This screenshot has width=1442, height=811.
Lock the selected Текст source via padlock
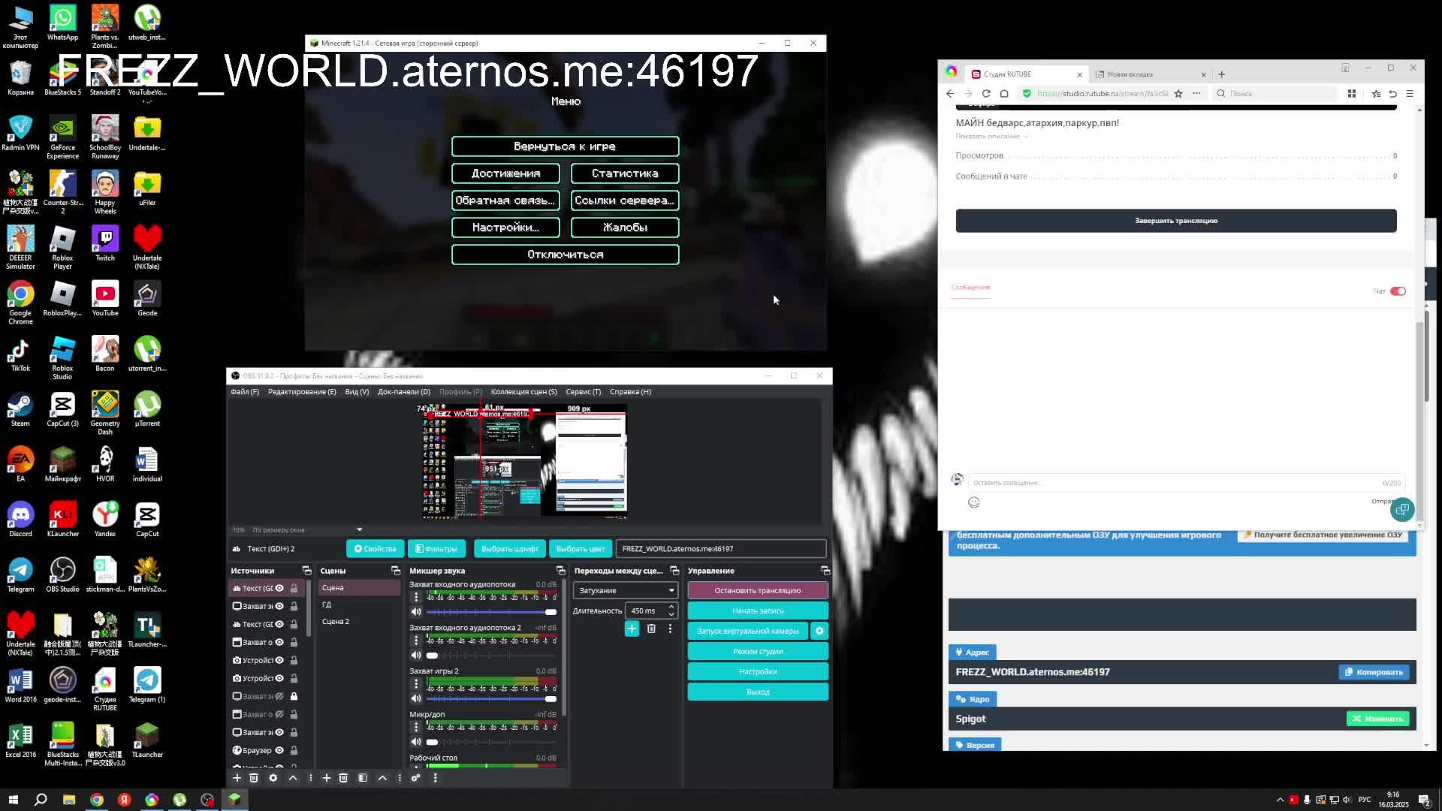point(294,588)
